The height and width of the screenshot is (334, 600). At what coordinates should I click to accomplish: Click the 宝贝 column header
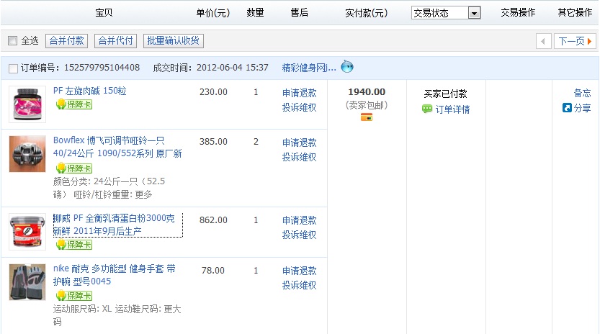104,13
